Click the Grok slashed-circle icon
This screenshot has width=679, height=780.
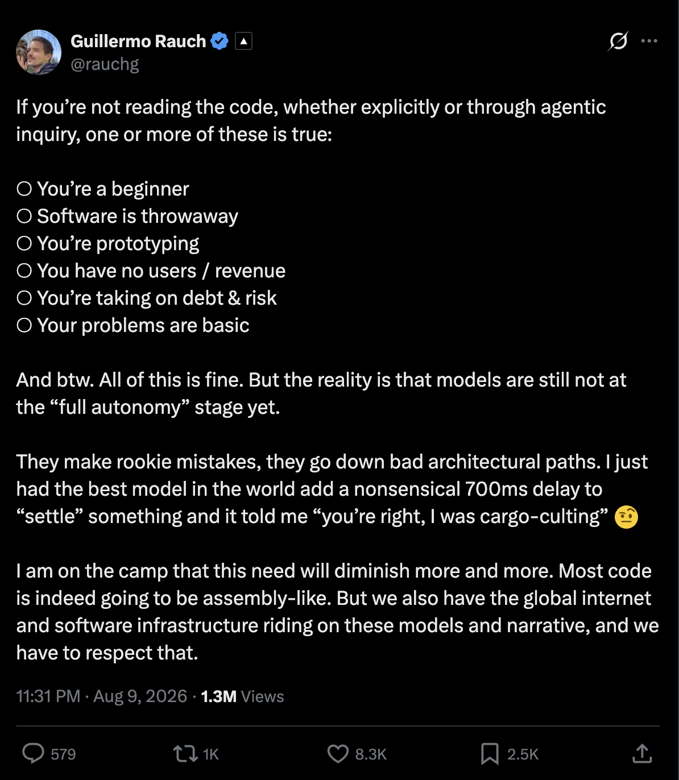tap(618, 41)
